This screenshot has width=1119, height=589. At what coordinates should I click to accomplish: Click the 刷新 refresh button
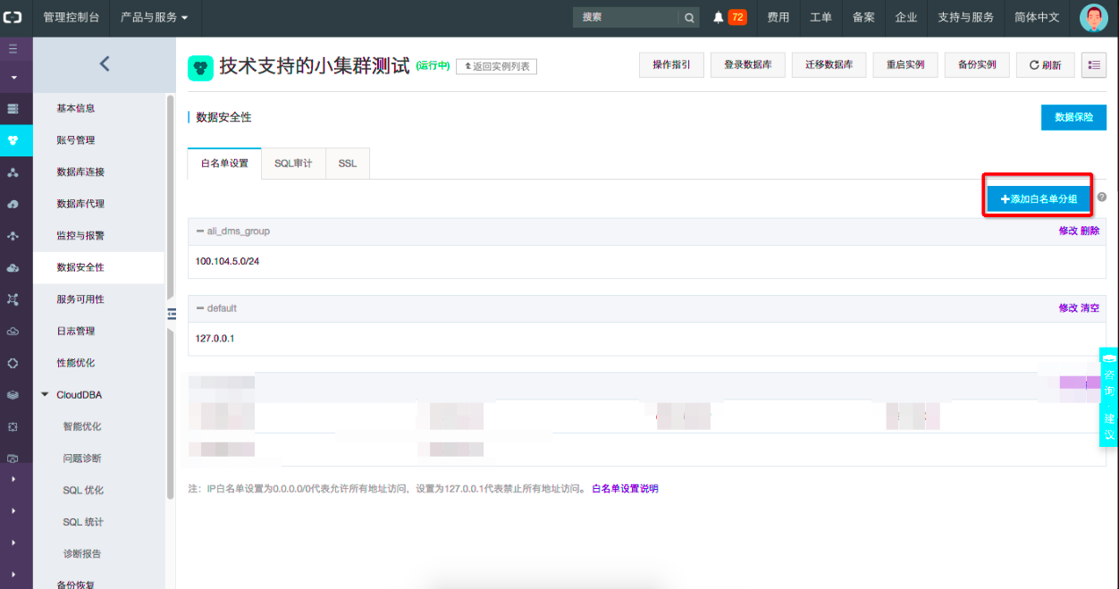tap(1046, 65)
